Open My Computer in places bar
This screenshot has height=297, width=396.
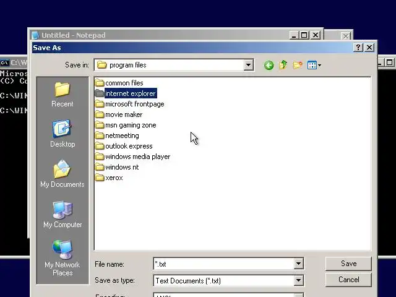(x=62, y=215)
